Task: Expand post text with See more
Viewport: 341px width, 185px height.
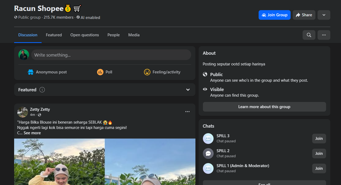Action: pos(32,133)
